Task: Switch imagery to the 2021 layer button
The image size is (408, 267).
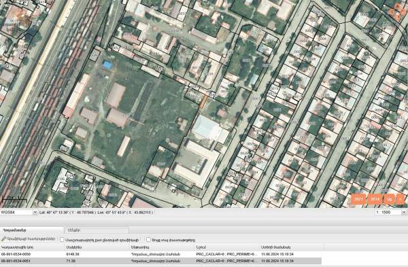Action: click(359, 199)
